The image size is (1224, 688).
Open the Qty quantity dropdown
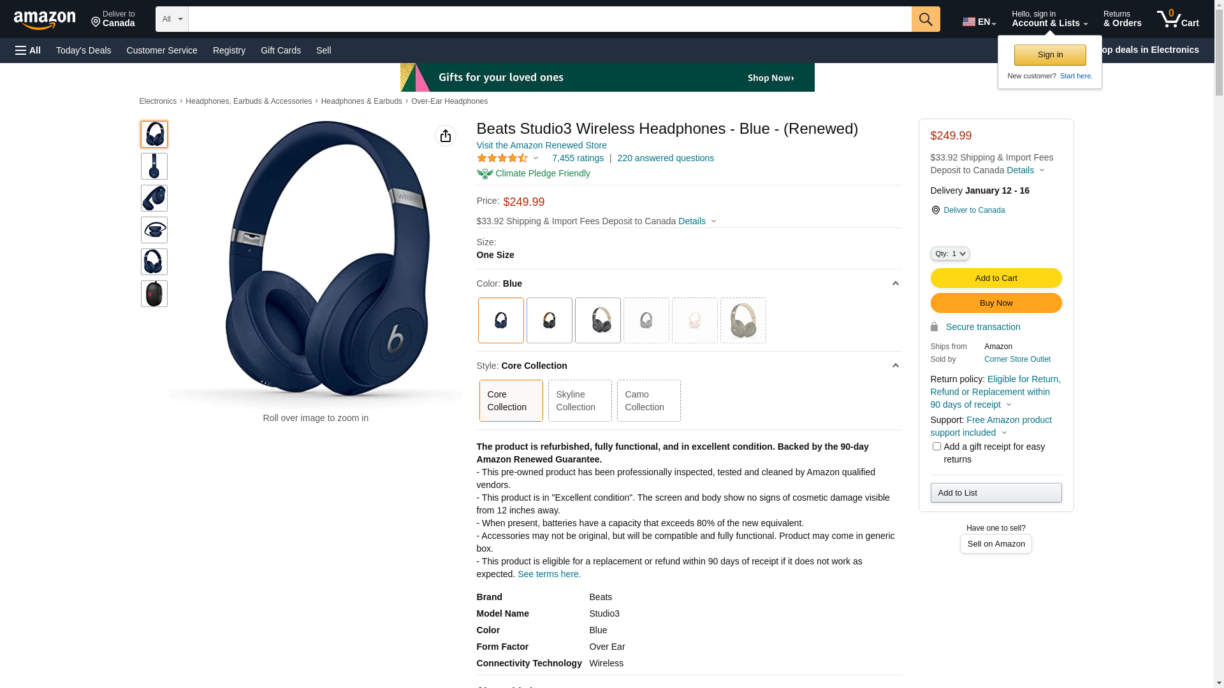(950, 254)
